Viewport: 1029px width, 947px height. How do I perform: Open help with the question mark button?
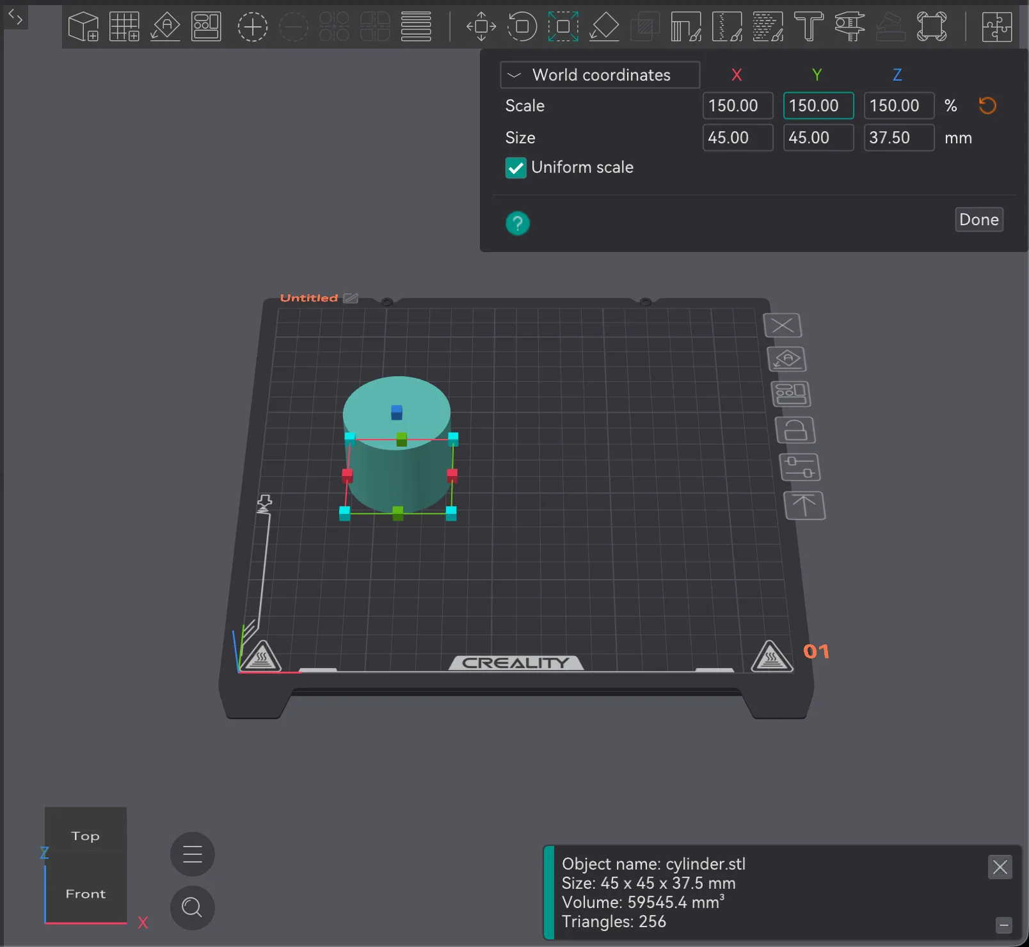coord(518,223)
